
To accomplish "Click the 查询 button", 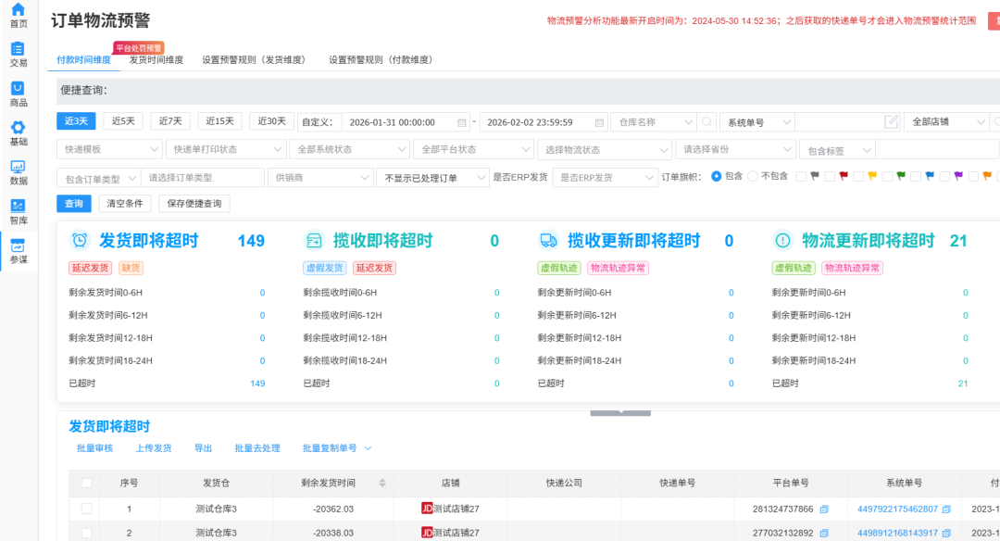I will (x=73, y=203).
